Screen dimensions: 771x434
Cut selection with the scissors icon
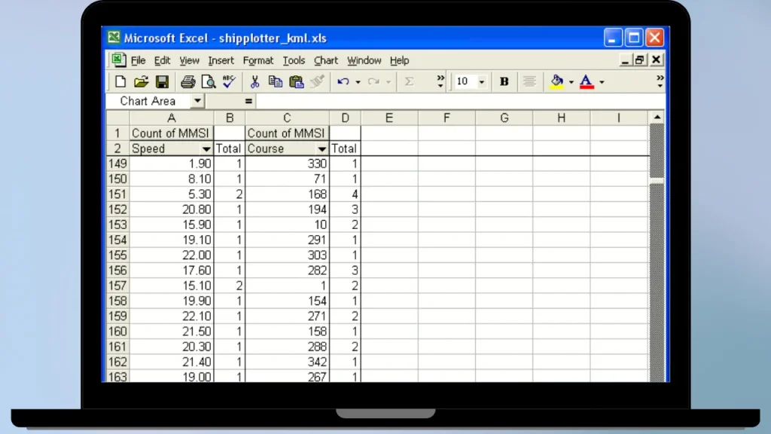click(254, 81)
